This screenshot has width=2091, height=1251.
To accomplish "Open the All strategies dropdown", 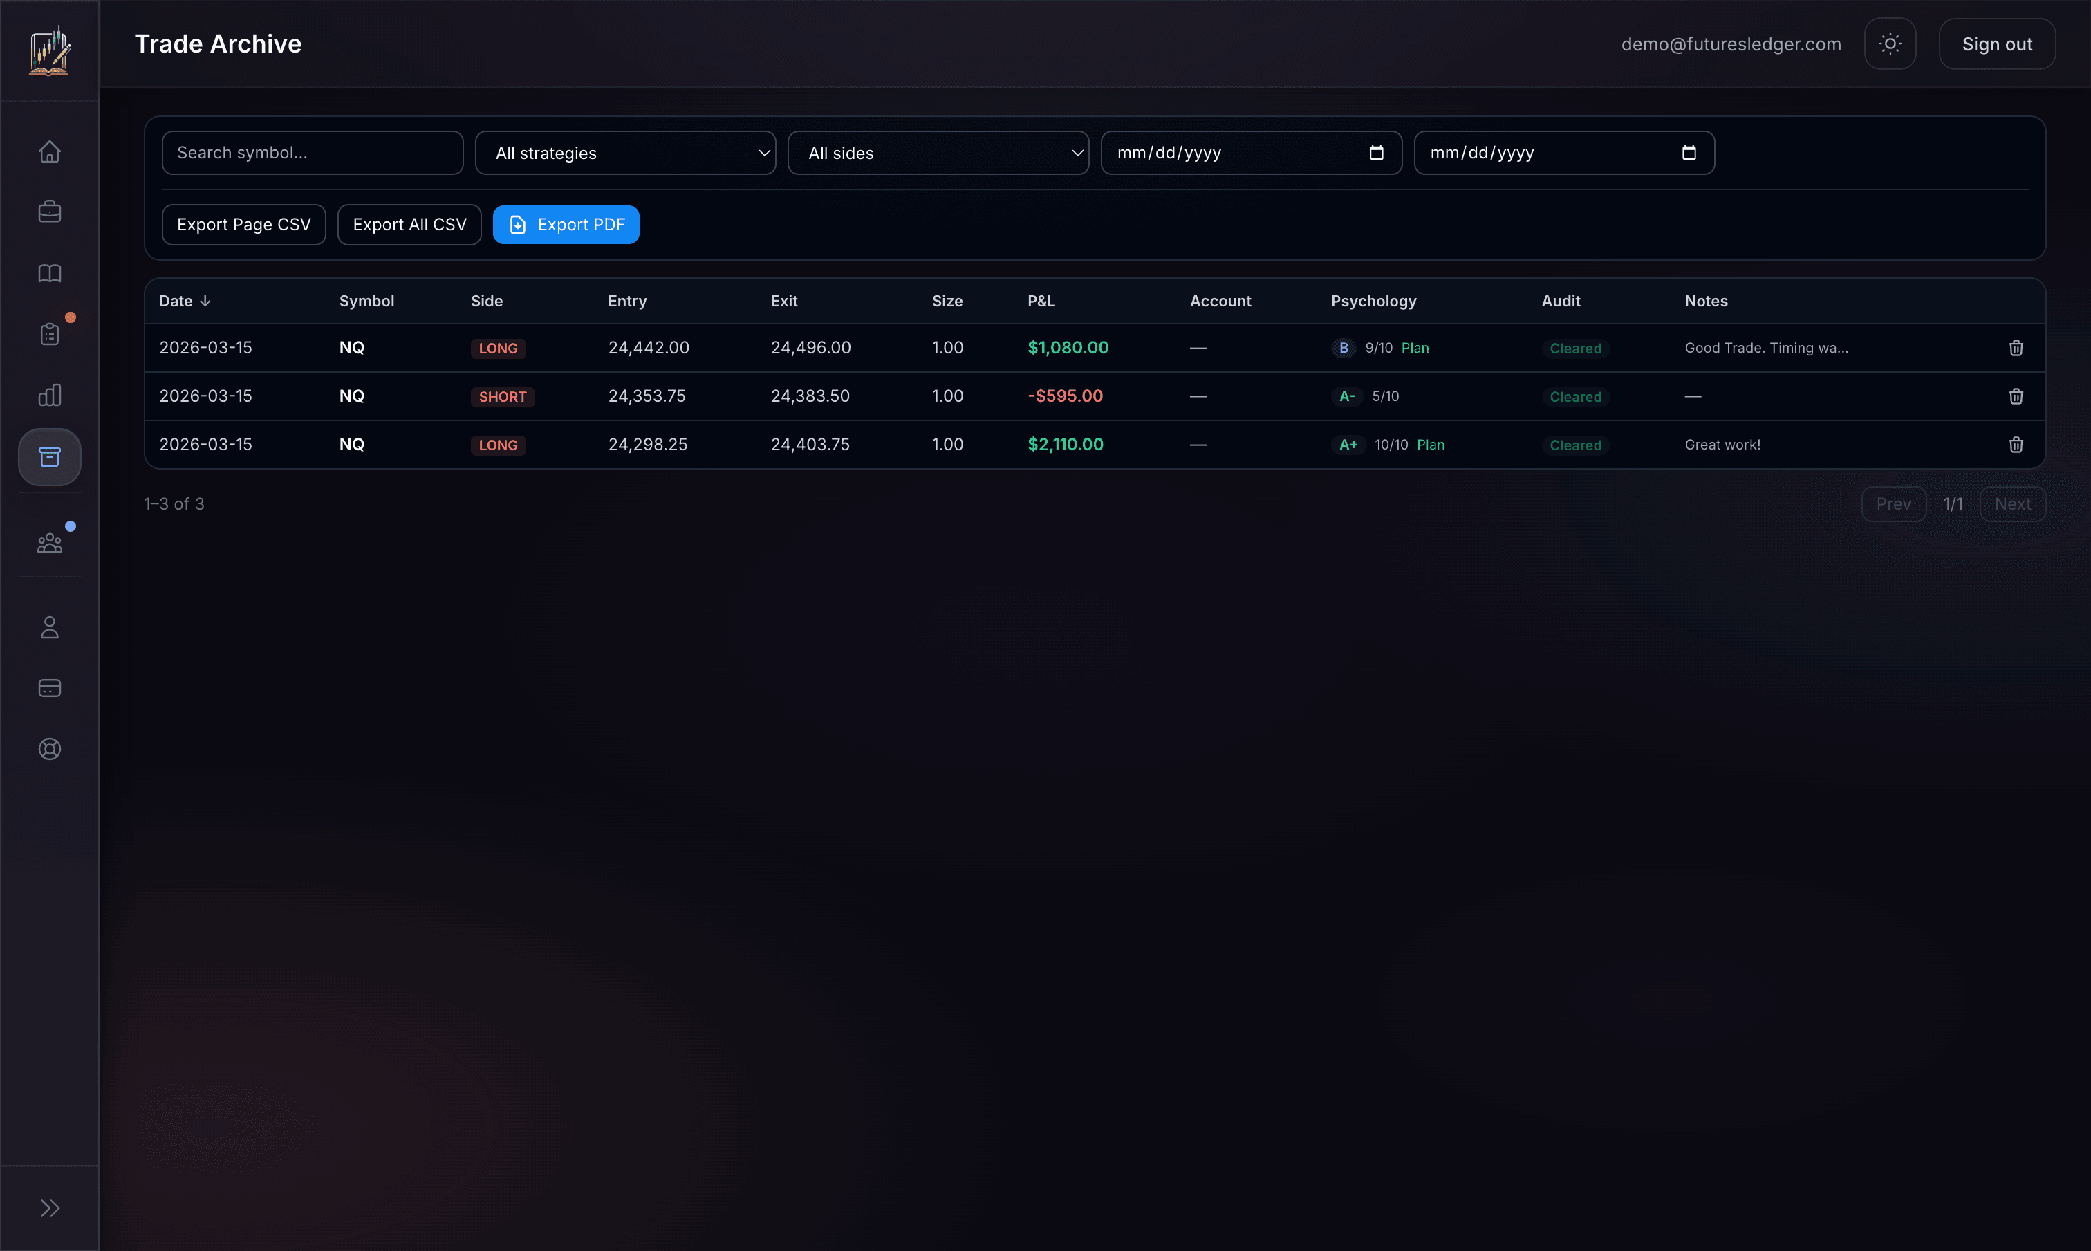I will [x=624, y=153].
